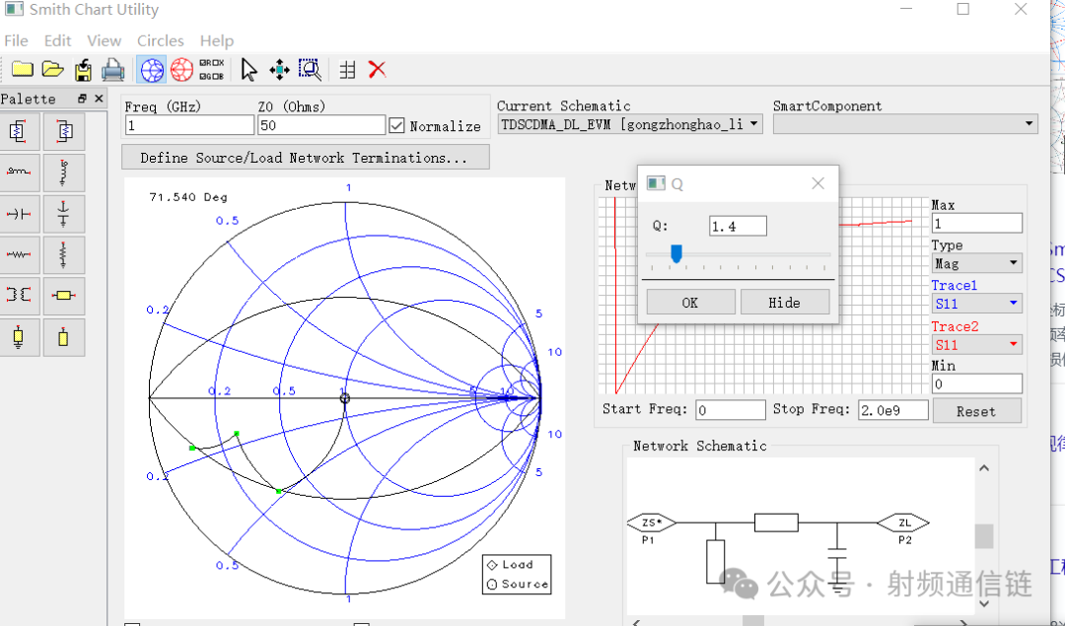Pick the grounded shorted stub palette component

coord(19,337)
